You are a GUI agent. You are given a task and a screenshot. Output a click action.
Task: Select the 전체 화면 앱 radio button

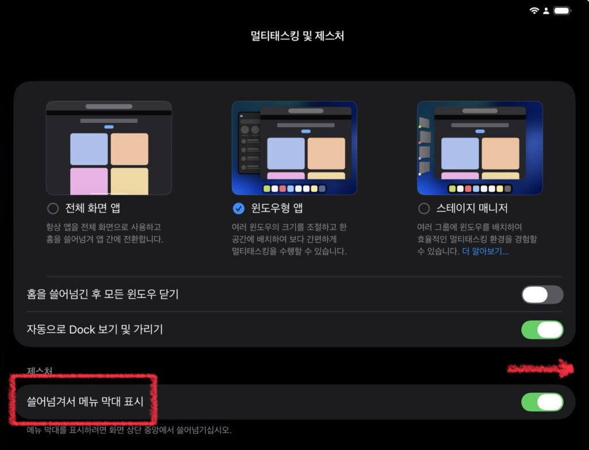coord(53,208)
